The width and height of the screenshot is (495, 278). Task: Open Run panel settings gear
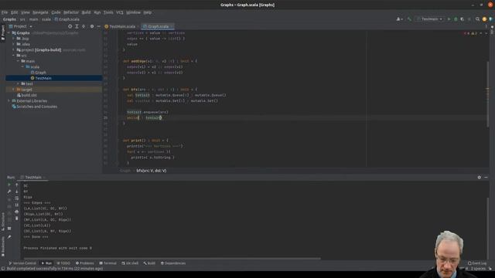480,178
